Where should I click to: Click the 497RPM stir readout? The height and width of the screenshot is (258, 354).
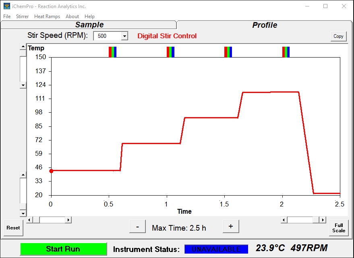(309, 248)
